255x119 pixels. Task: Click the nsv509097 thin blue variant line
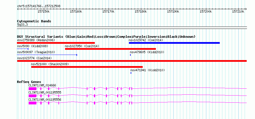click(47, 55)
